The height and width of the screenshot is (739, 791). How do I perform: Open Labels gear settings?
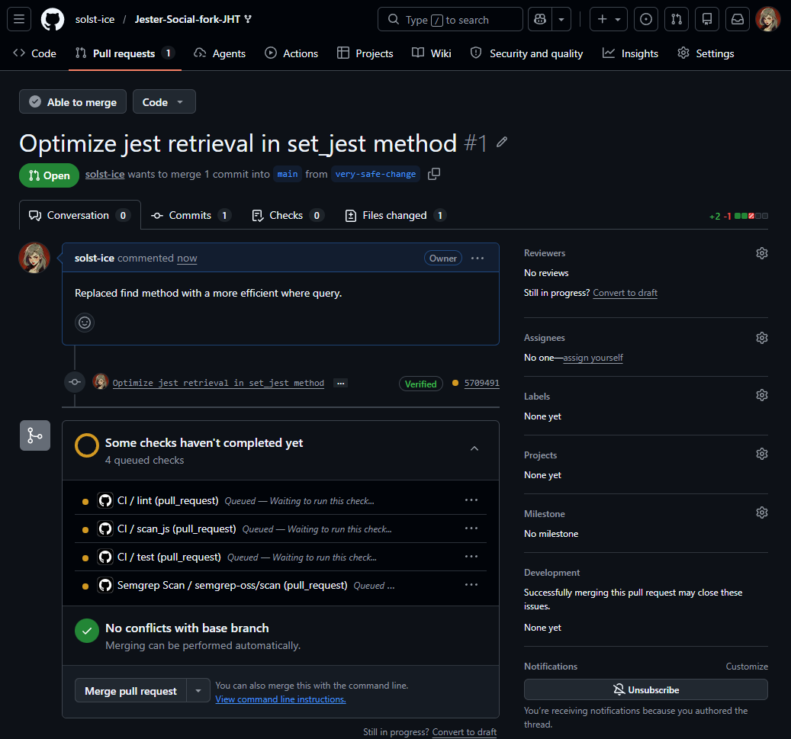762,395
